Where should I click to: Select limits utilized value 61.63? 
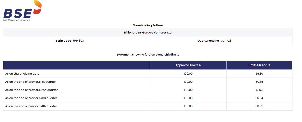tap(259, 90)
